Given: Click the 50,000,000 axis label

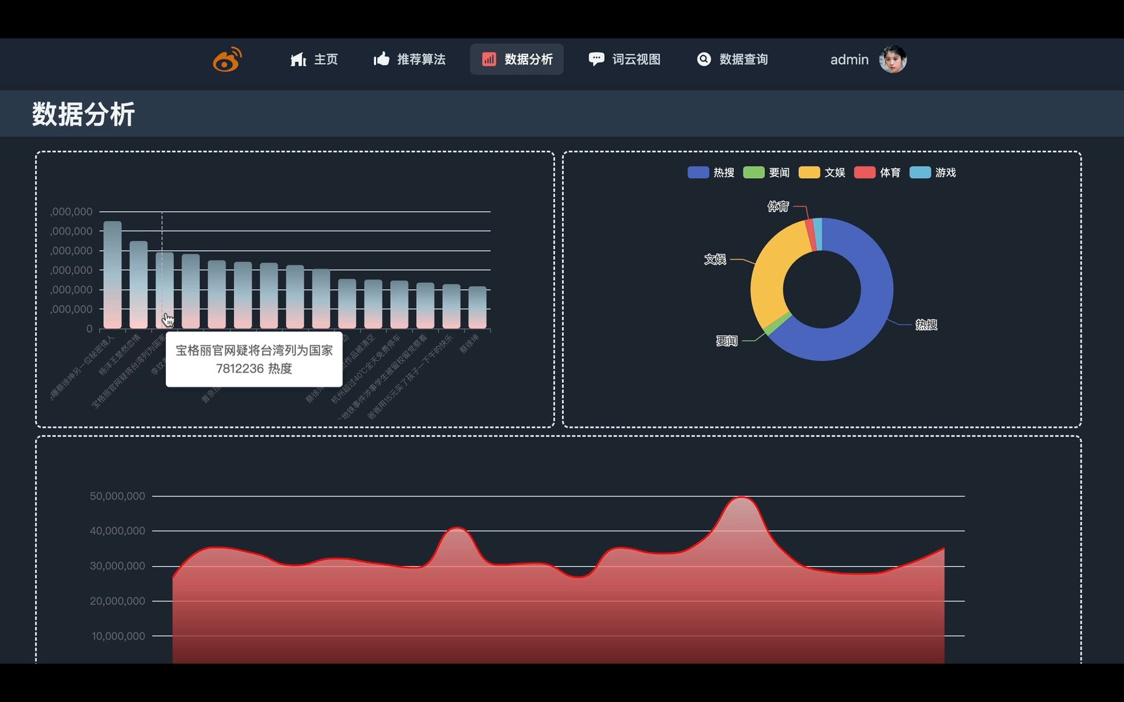Looking at the screenshot, I should click(x=118, y=496).
